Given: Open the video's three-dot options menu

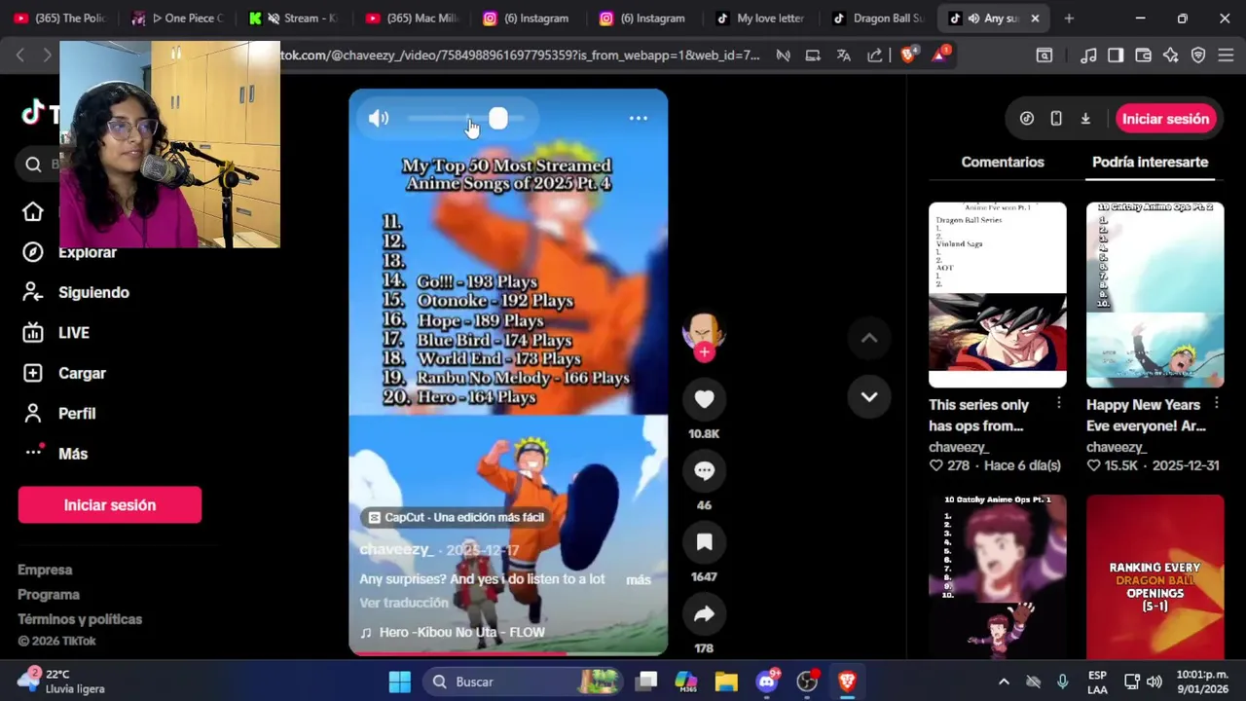Looking at the screenshot, I should pyautogui.click(x=638, y=118).
